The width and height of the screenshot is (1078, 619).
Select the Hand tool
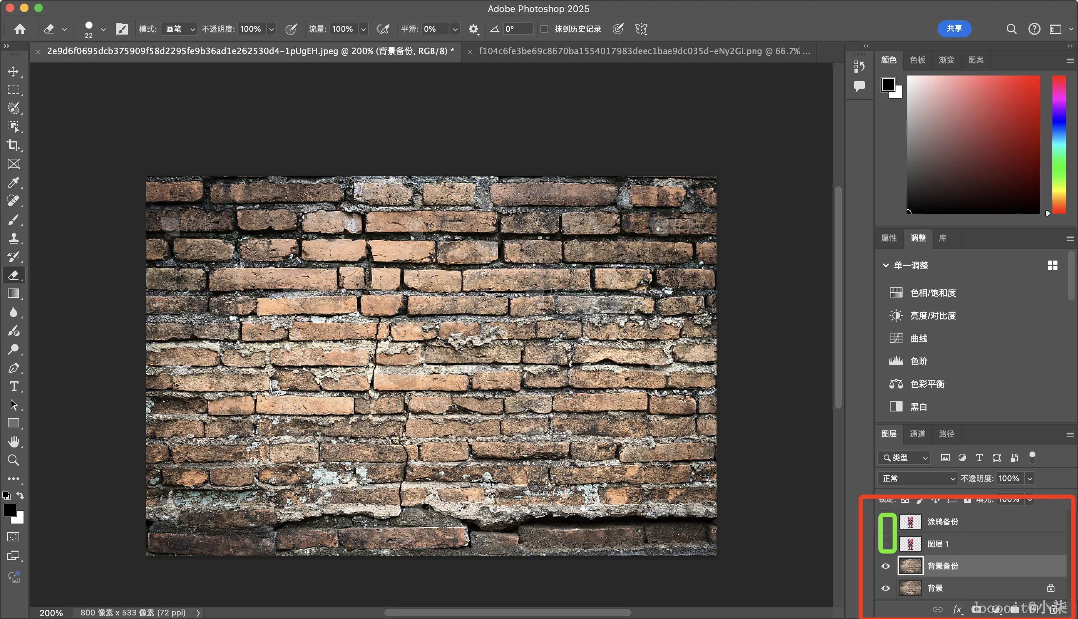click(13, 442)
